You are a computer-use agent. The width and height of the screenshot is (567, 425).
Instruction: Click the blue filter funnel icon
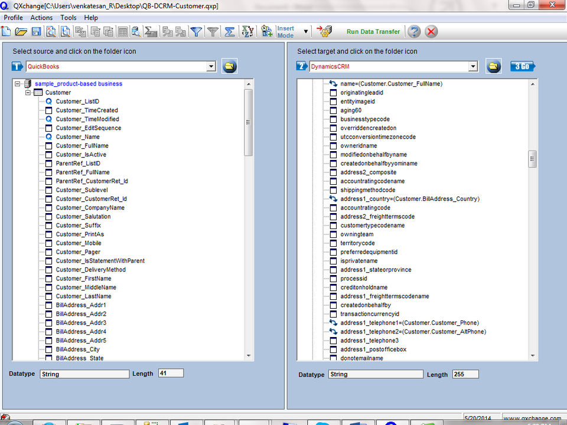point(196,32)
